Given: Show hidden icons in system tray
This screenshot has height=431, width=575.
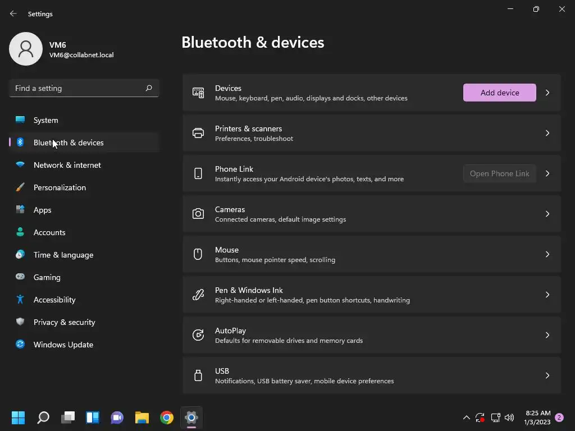Looking at the screenshot, I should 466,418.
